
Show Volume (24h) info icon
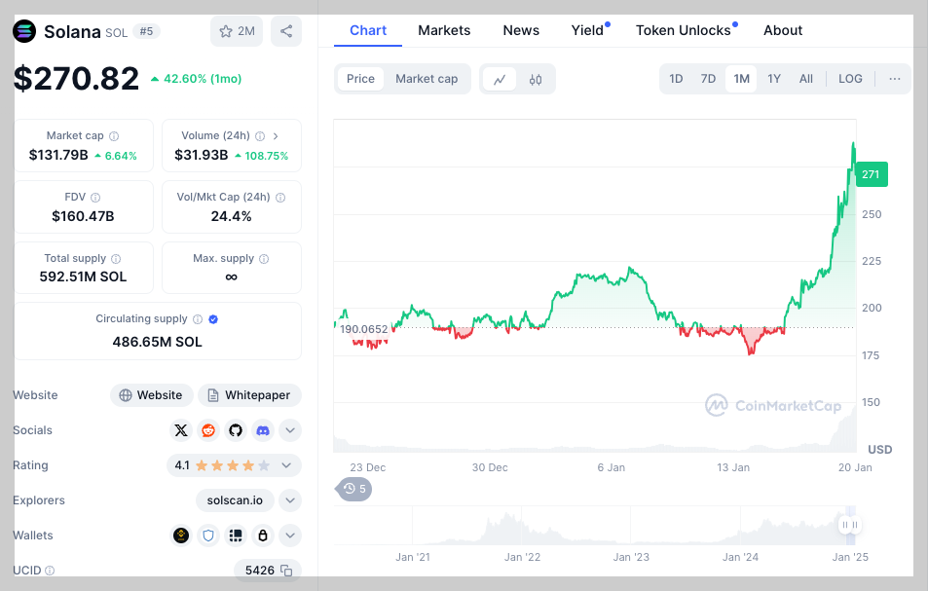click(x=260, y=136)
